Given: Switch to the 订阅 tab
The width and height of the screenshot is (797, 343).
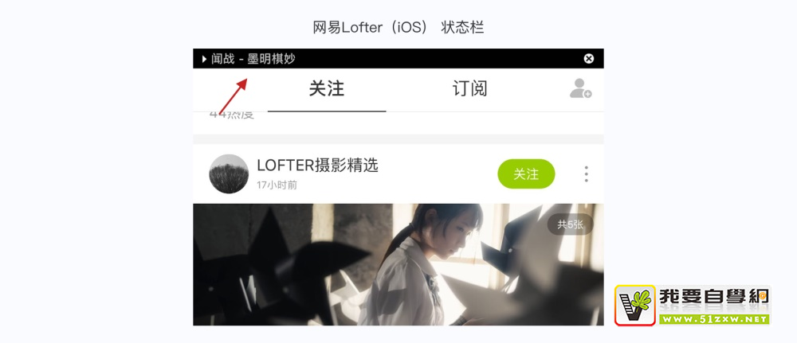Looking at the screenshot, I should 469,89.
